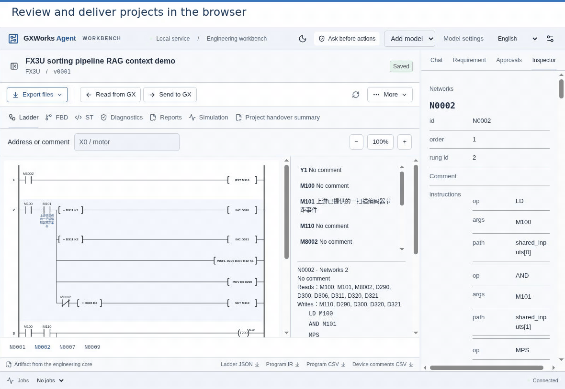Select Y1 No comment device row
This screenshot has height=389, width=565.
pos(321,170)
